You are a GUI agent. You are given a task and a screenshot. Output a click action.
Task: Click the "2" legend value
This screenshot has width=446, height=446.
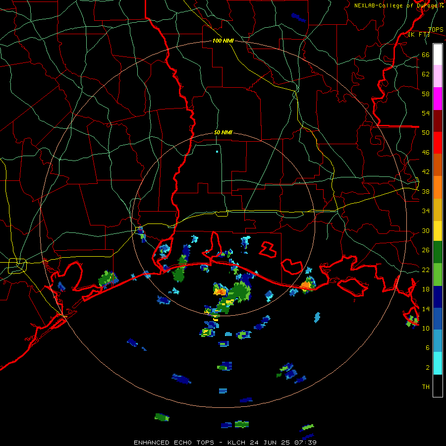point(428,368)
